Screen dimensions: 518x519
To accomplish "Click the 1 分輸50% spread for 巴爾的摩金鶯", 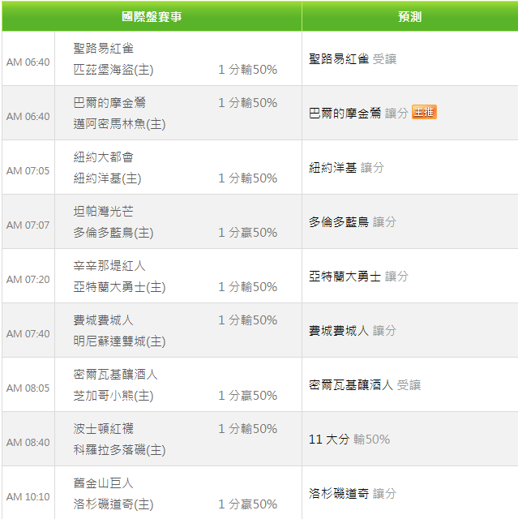I will 248,103.
